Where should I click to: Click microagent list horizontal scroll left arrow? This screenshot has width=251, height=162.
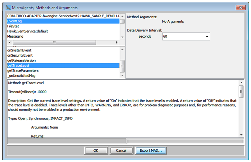pyautogui.click(x=10, y=42)
